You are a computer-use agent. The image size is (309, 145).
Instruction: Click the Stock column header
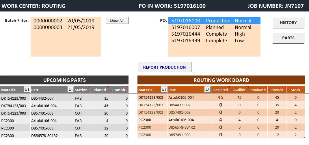[x=296, y=90]
